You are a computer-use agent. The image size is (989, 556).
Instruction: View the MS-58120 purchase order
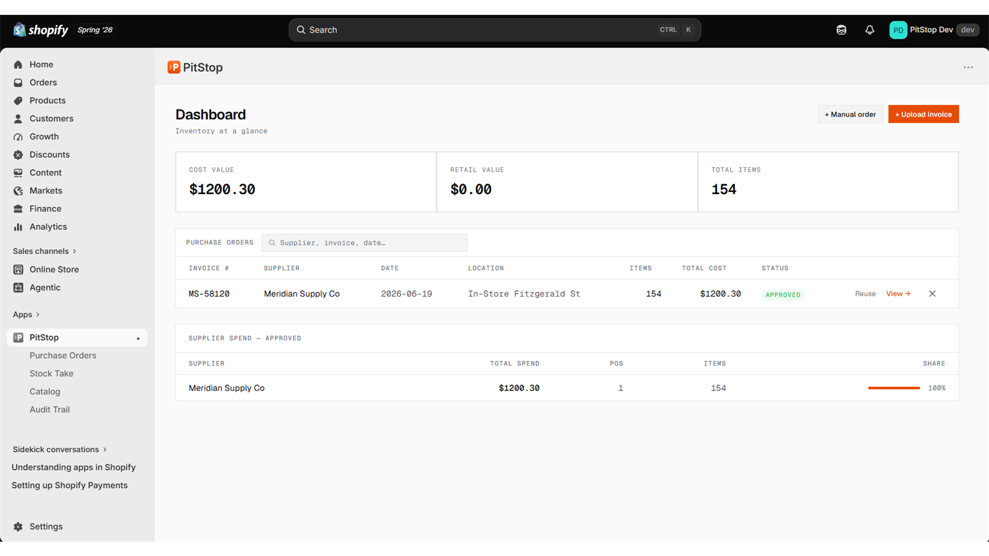tap(898, 293)
